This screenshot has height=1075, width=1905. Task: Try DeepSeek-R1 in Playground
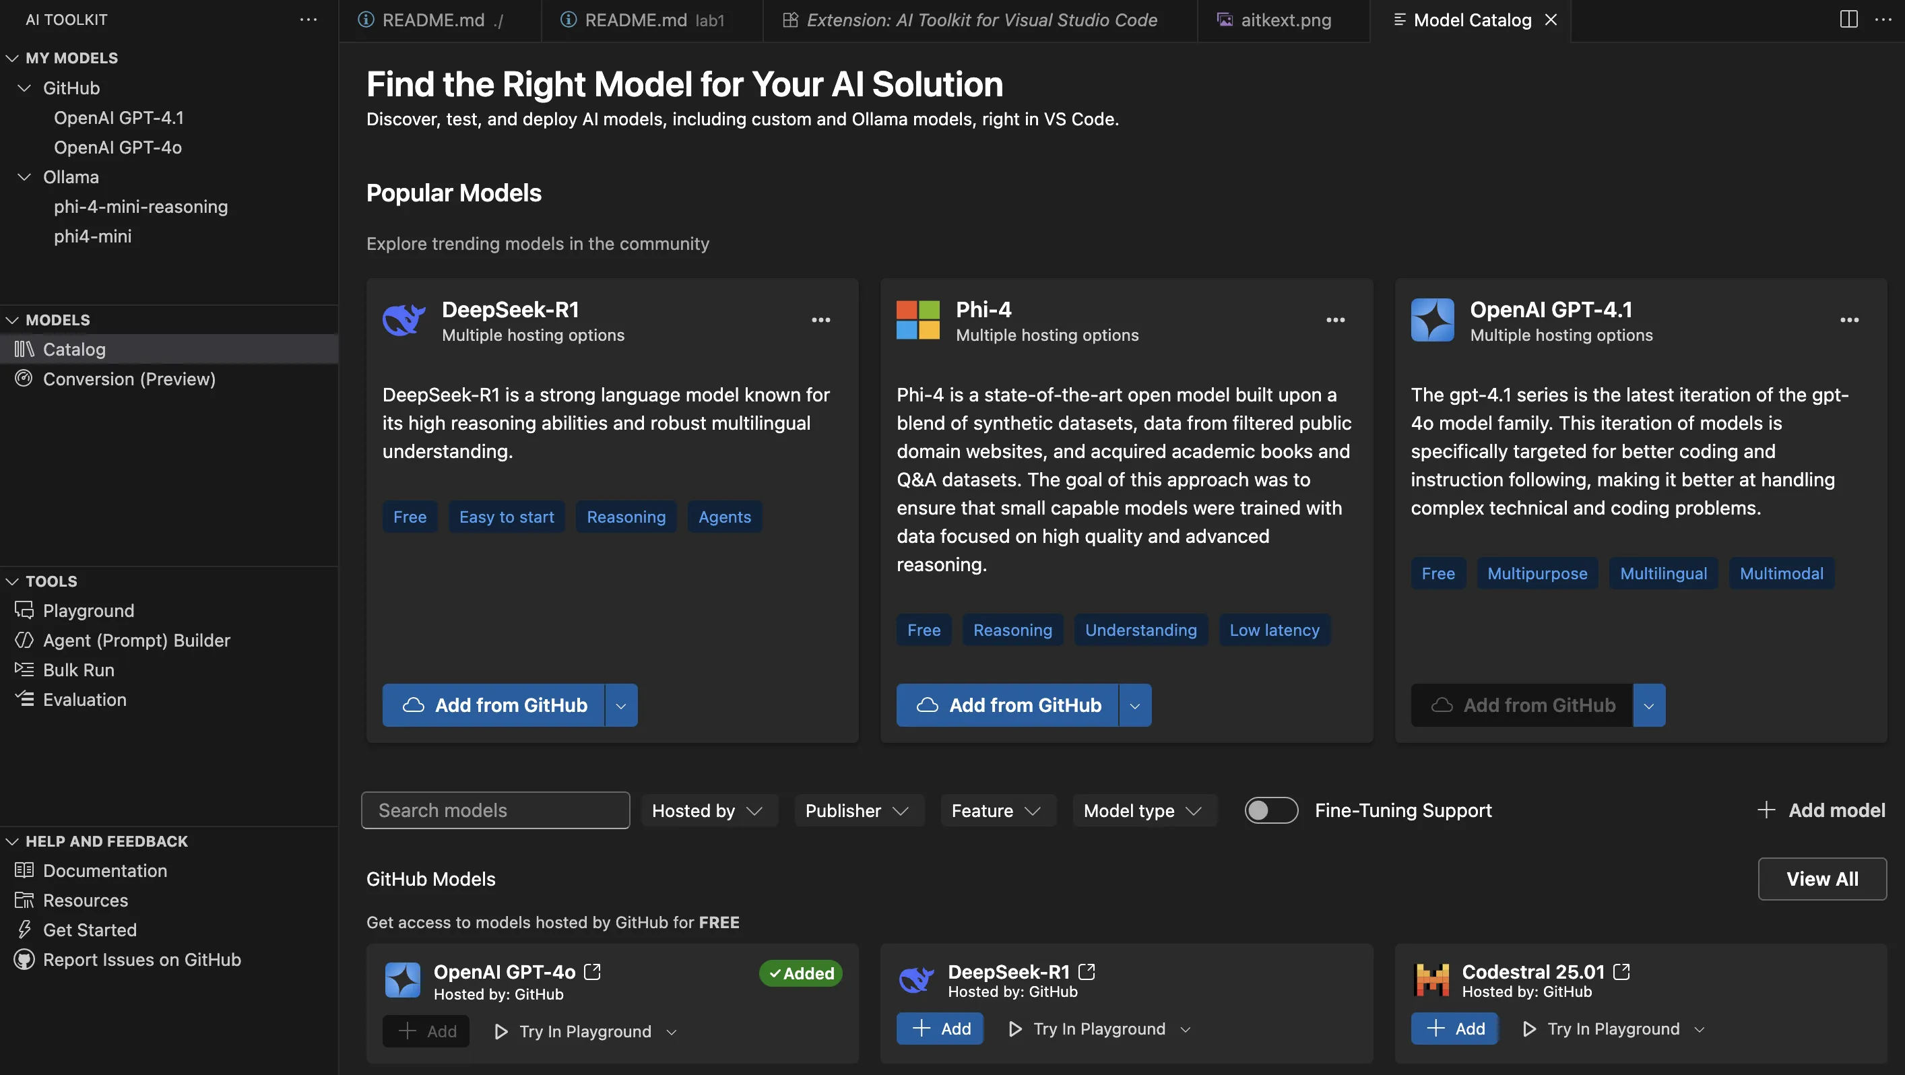click(x=1087, y=1029)
